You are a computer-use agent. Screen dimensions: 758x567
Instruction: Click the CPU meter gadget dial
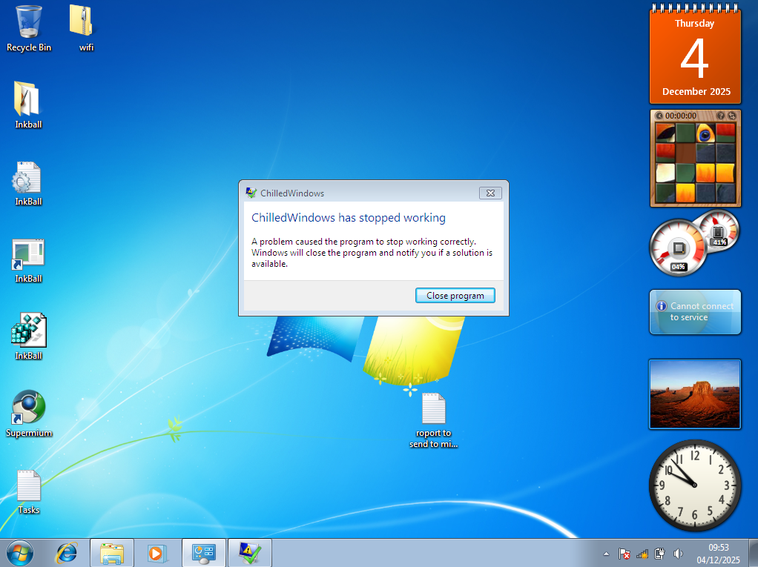coord(678,248)
